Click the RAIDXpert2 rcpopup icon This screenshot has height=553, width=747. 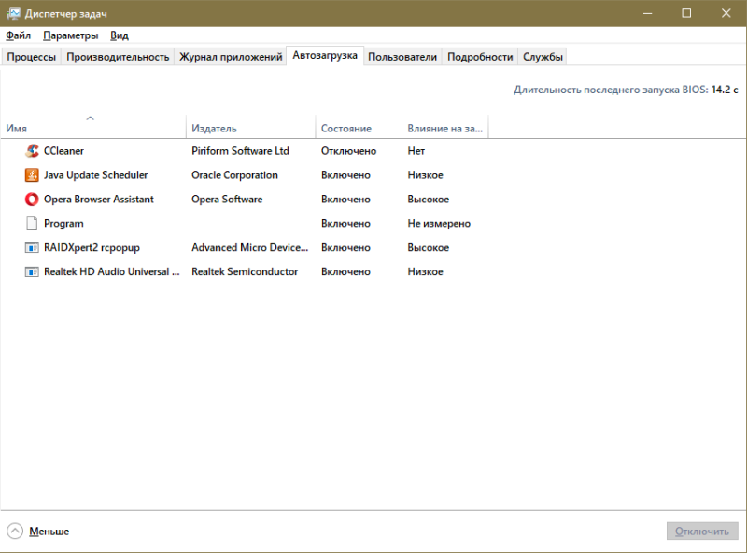[32, 247]
